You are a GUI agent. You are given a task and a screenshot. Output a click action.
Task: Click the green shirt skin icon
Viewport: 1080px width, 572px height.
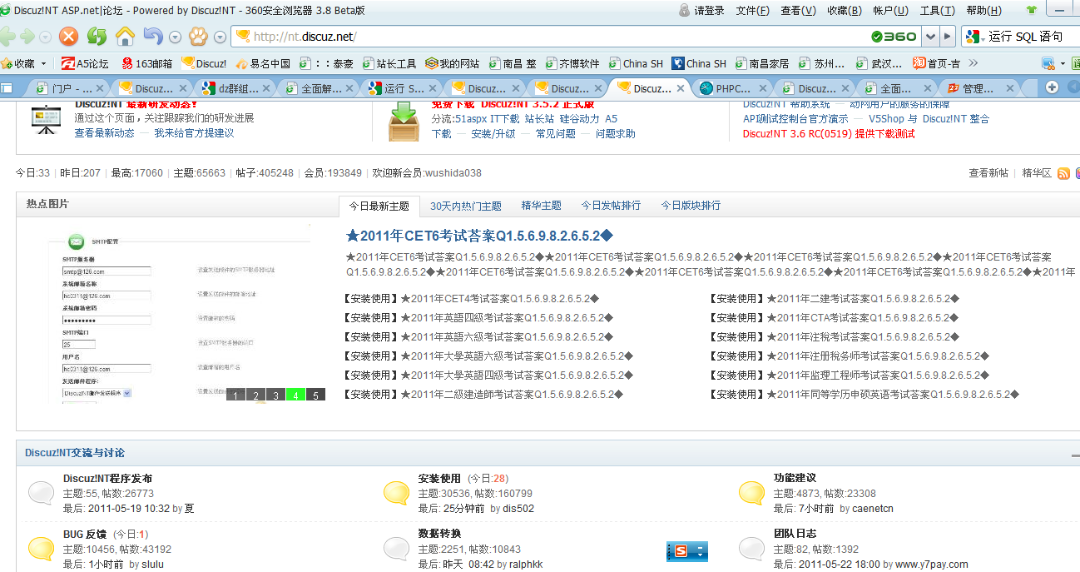(x=1033, y=10)
